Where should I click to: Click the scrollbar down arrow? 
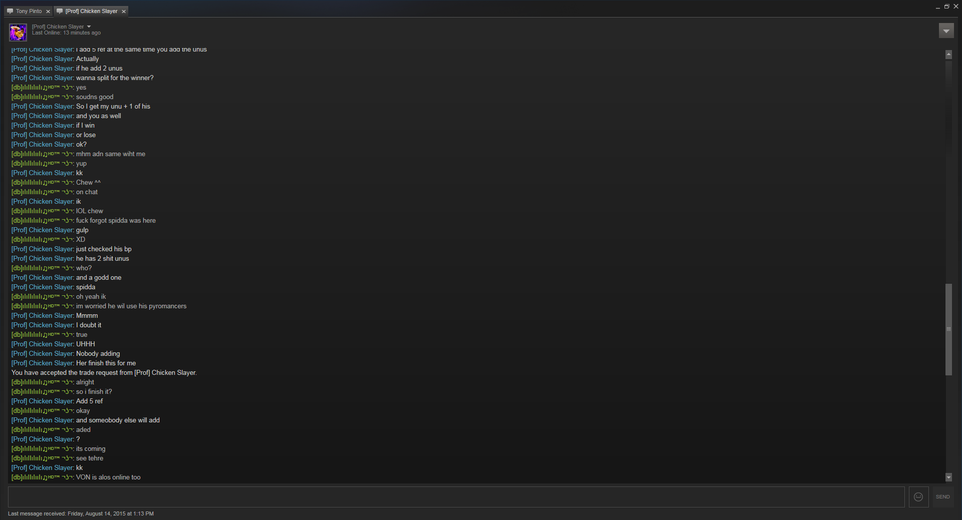(x=948, y=477)
